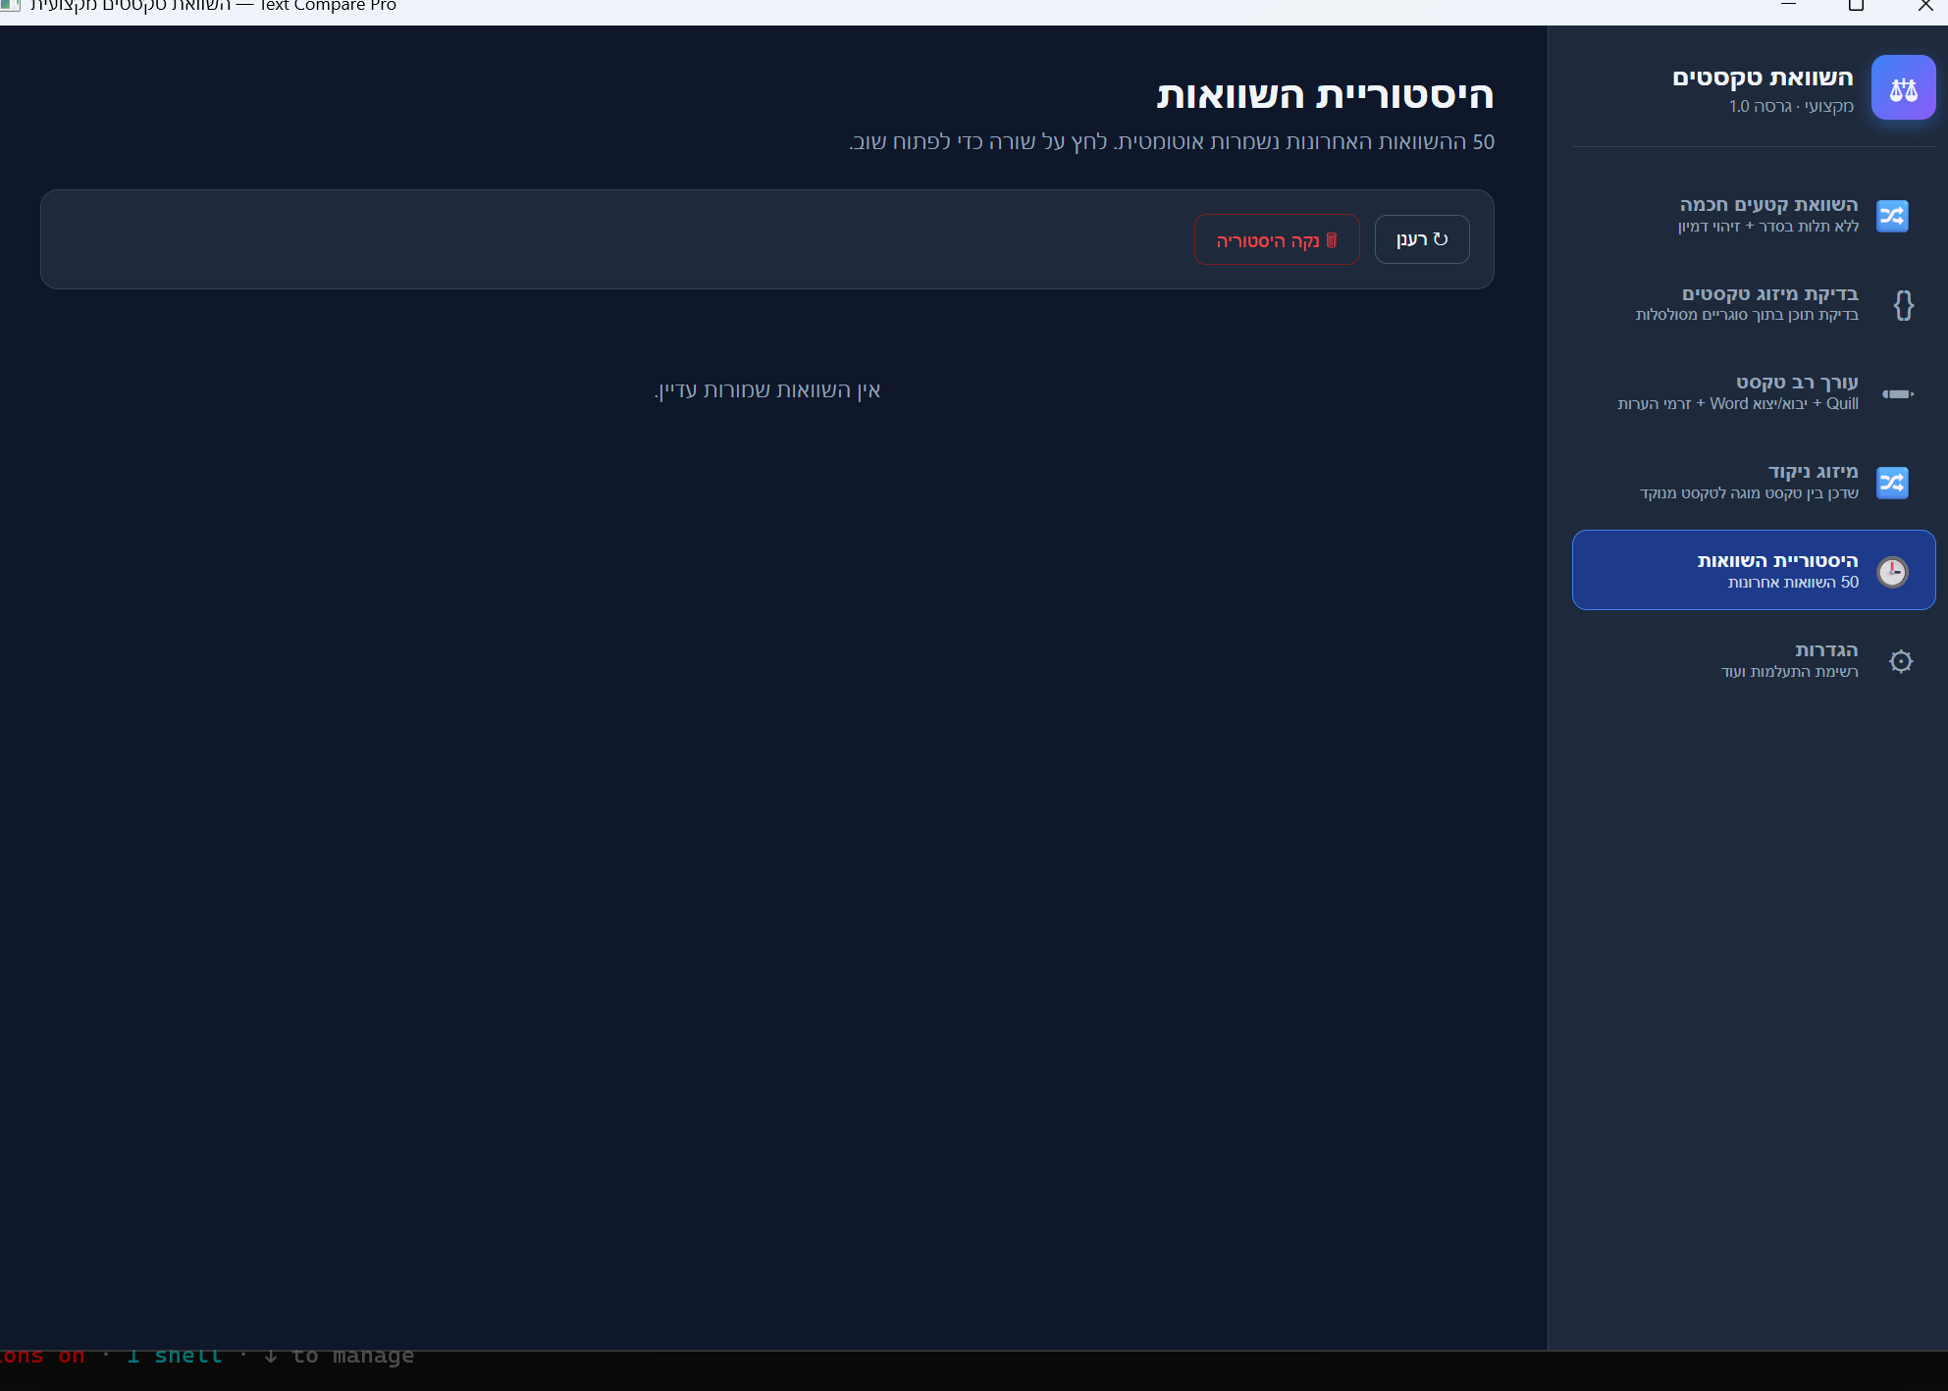Viewport: 1948px width, 1391px height.
Task: Click the app icon in the window title bar
Action: 10,6
